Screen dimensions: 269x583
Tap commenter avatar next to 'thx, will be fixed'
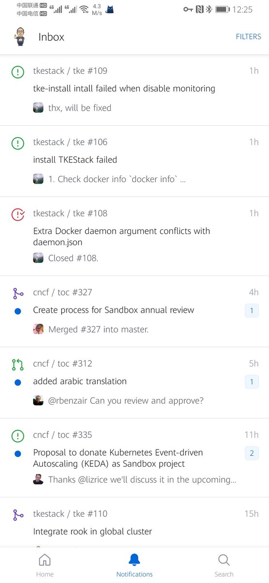click(x=38, y=108)
